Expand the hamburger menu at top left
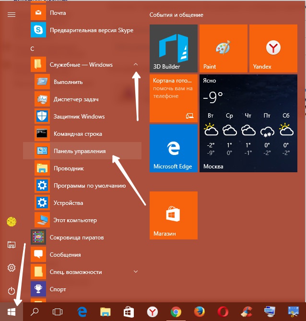306x321 pixels. click(x=12, y=14)
